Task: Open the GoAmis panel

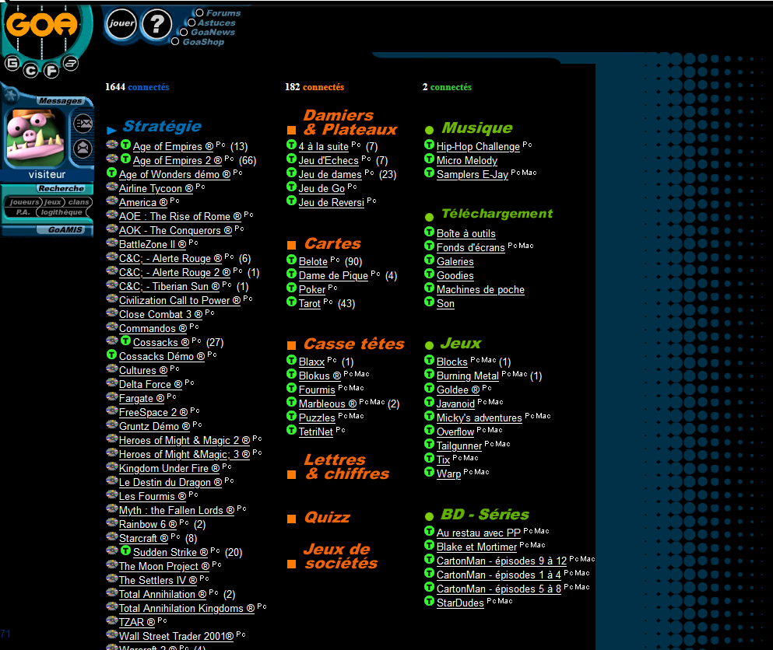Action: click(x=65, y=230)
